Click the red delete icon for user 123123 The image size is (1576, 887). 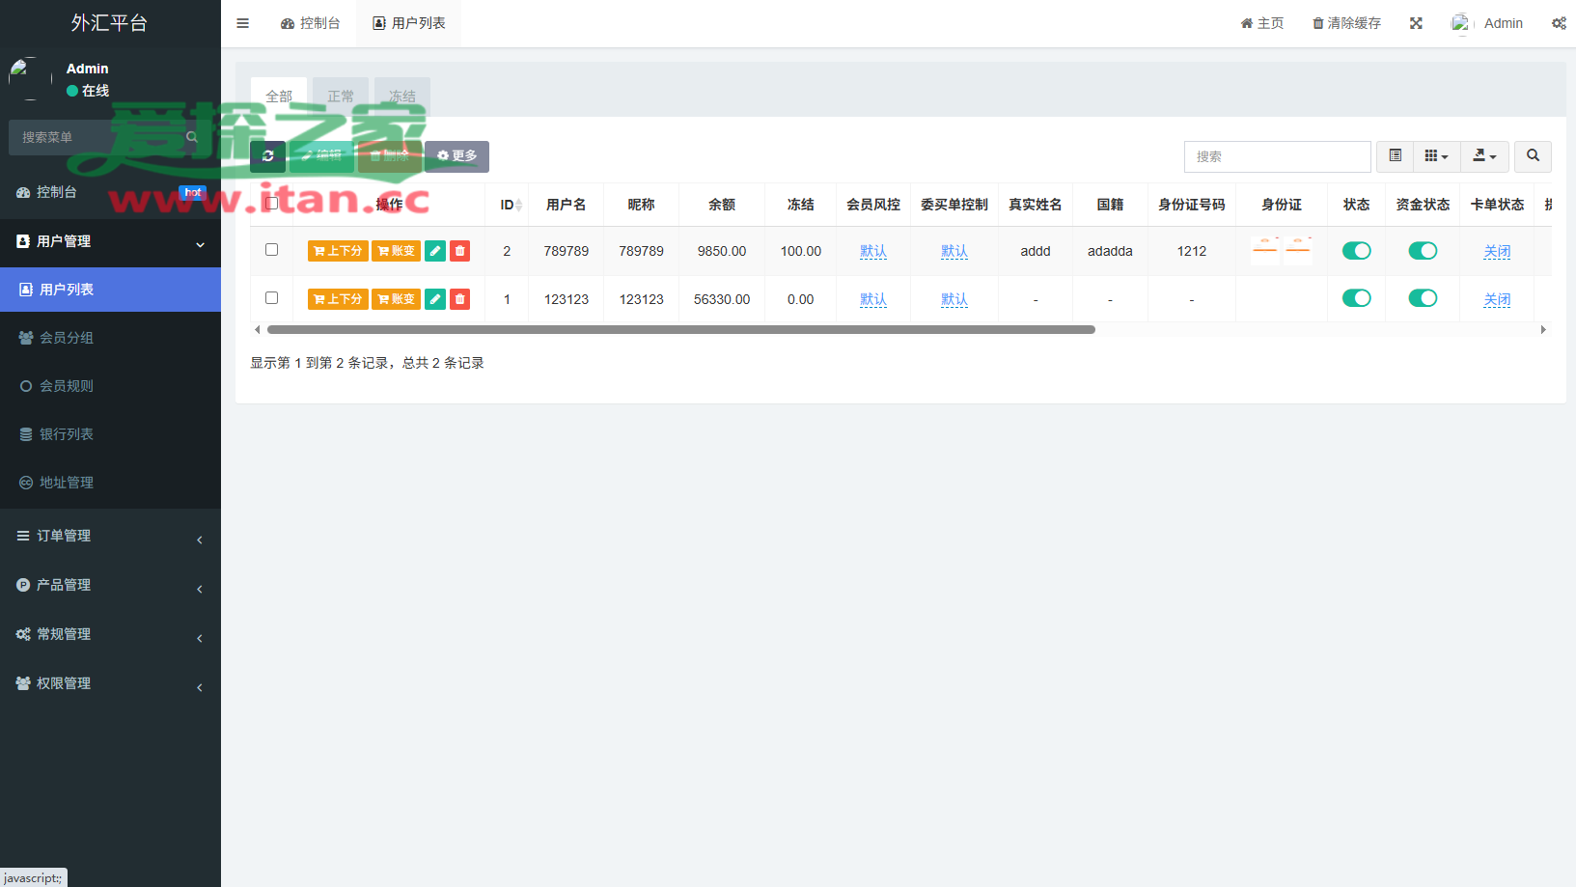460,299
